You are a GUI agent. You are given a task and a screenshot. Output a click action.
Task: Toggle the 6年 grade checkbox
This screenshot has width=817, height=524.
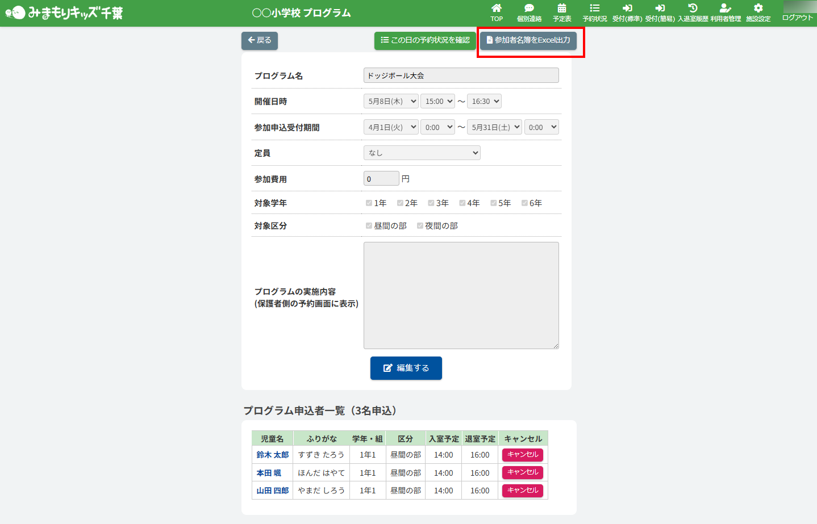(524, 203)
